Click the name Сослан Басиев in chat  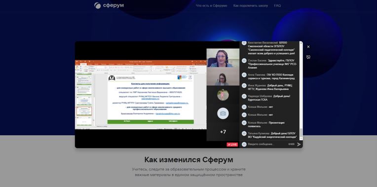click(257, 61)
